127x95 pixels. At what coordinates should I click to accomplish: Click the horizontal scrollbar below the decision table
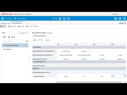[x=89, y=82]
